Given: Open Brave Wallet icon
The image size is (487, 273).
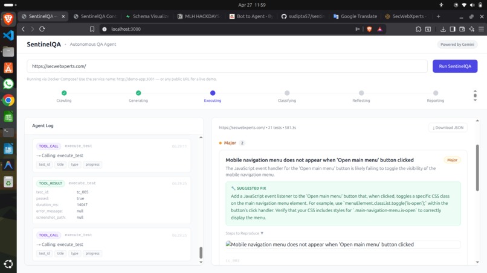Looking at the screenshot, I should tap(462, 29).
